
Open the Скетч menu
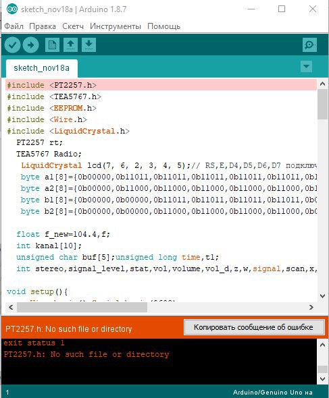73,26
